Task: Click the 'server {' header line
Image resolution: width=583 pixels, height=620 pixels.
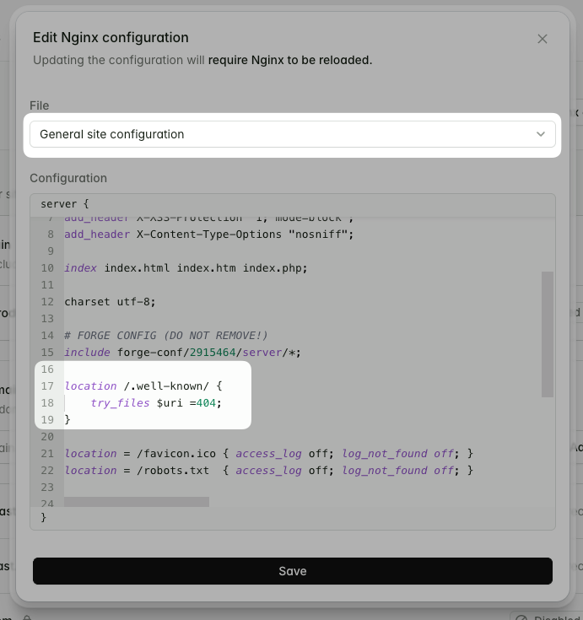Action: (64, 204)
